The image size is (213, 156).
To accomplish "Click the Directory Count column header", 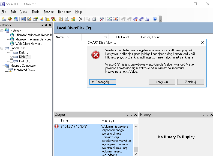I will 149,37.
